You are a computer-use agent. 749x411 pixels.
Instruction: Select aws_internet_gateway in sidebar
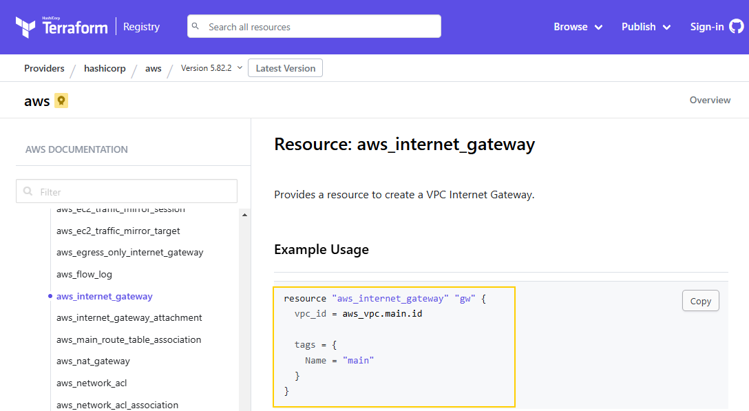[104, 296]
